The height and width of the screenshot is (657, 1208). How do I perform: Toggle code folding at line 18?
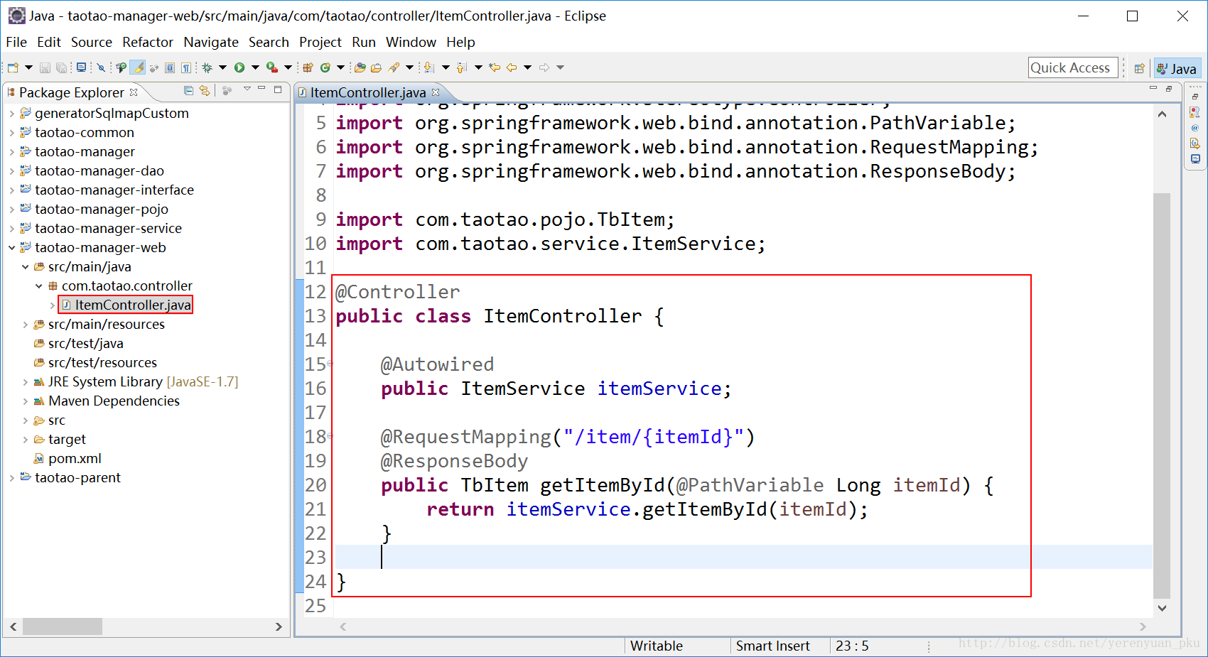coord(330,437)
